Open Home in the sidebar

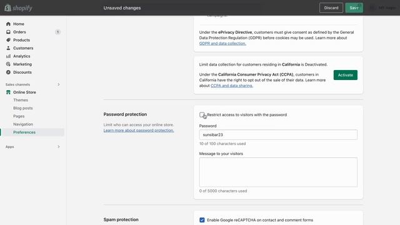(19, 24)
